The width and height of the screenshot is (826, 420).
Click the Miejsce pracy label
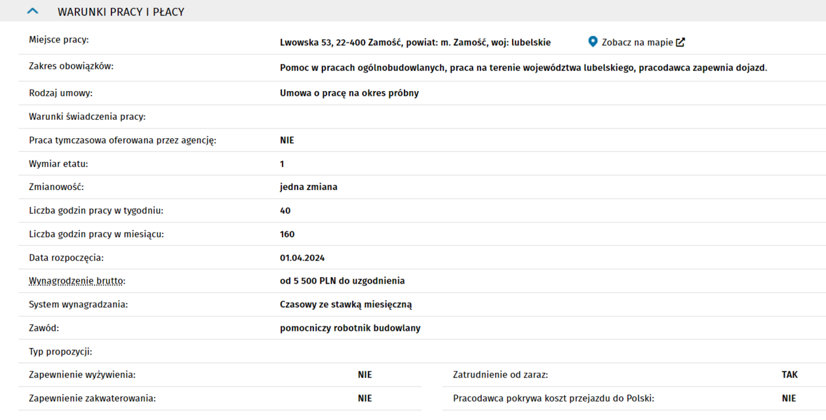point(58,40)
